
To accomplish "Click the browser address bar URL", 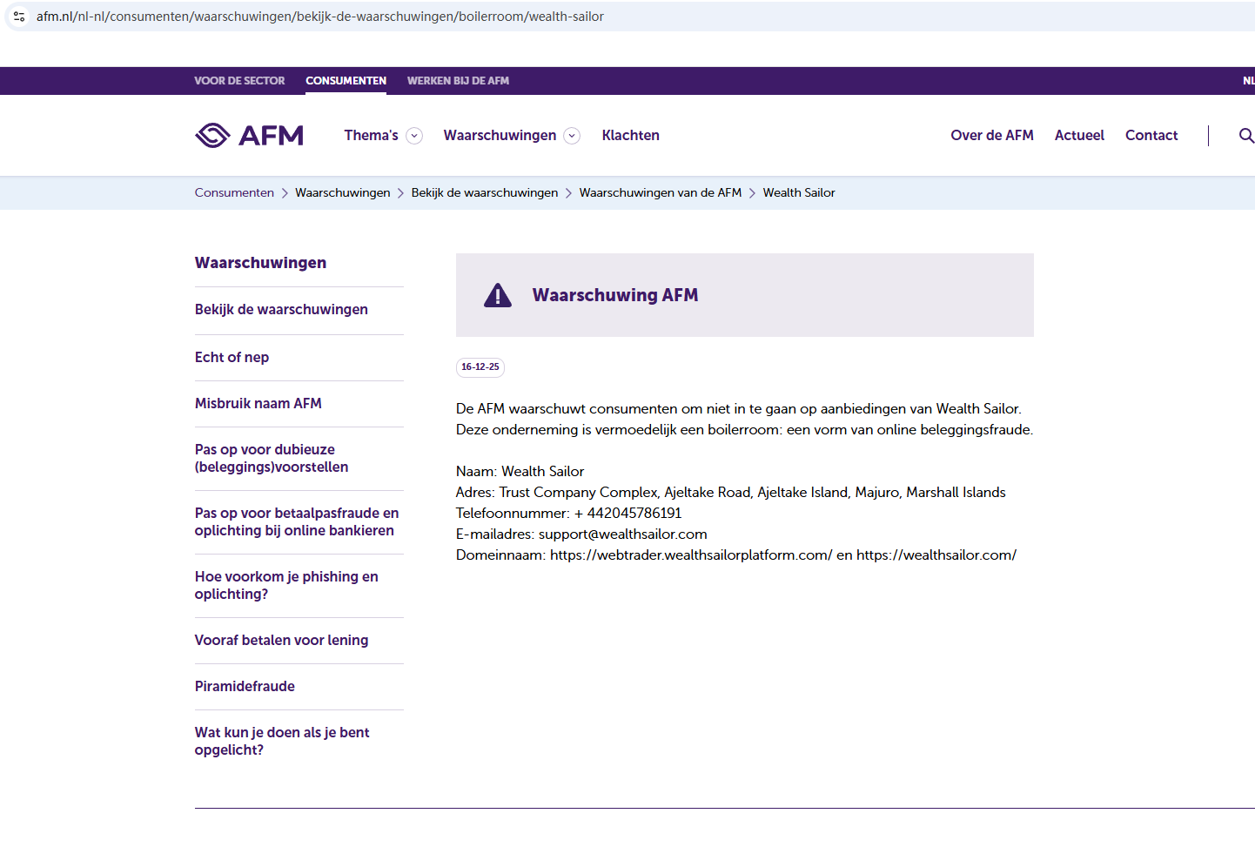I will click(x=320, y=17).
